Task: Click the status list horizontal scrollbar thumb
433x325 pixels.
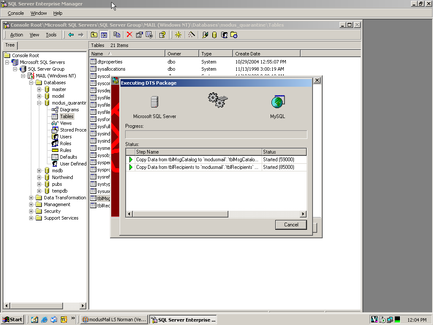Action: pos(180,214)
